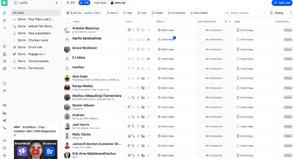Screen dimensions: 293x159
Task: Open Demo - New subscribers list
Action: click(35, 33)
